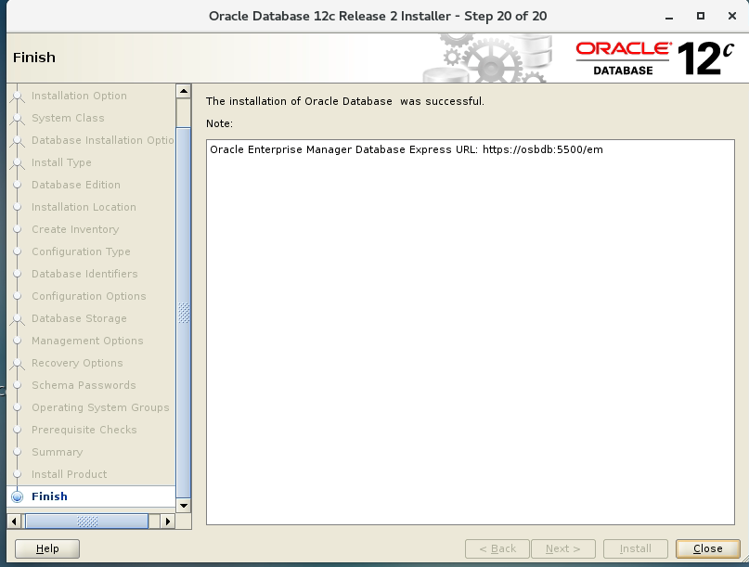Click the sidebar scroll up arrow
749x567 pixels.
pos(184,91)
